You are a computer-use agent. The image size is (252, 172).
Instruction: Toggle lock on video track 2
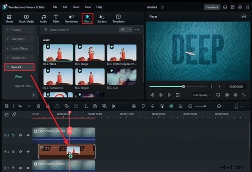tap(13, 151)
